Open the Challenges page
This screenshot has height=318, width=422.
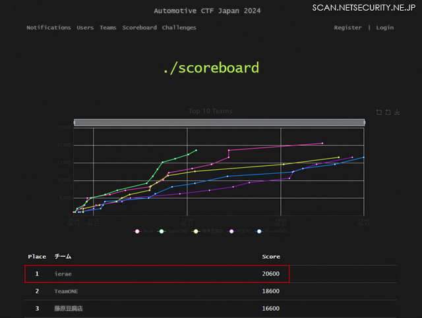[x=179, y=28]
